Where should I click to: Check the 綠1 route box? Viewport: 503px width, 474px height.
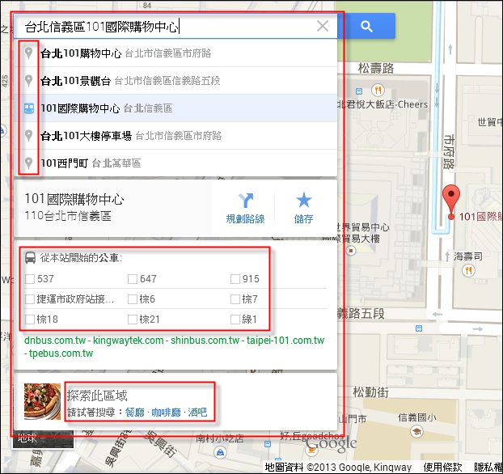pos(235,320)
